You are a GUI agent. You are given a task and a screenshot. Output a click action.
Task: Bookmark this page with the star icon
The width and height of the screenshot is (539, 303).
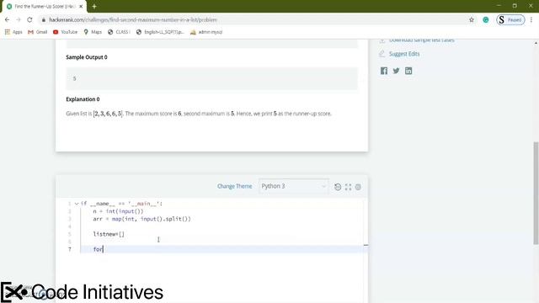pyautogui.click(x=472, y=20)
